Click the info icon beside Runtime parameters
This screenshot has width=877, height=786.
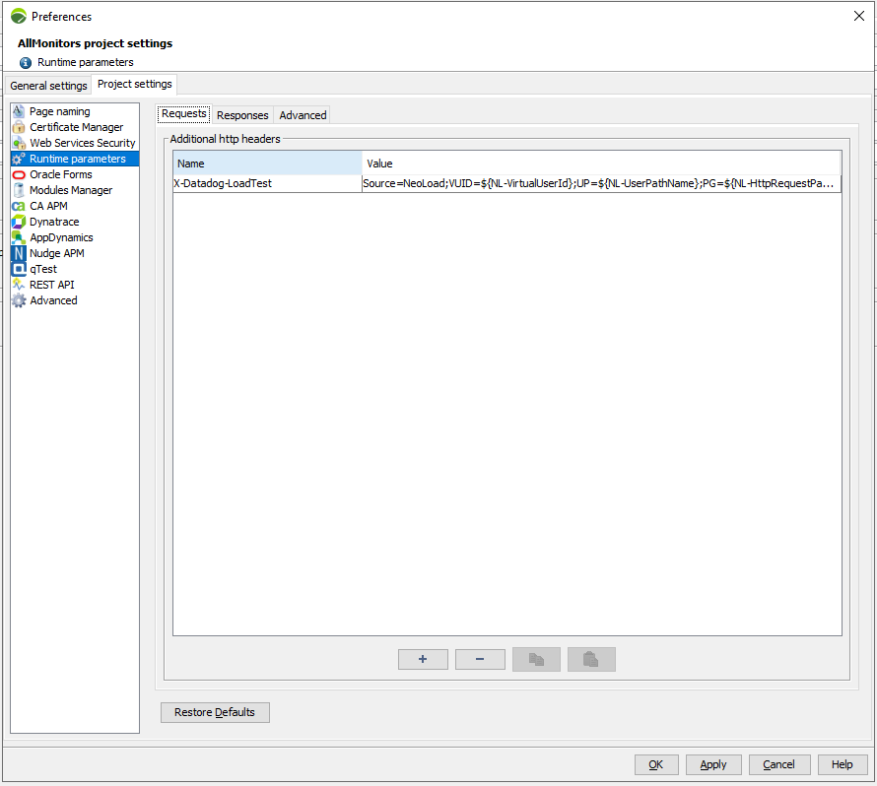pyautogui.click(x=26, y=63)
